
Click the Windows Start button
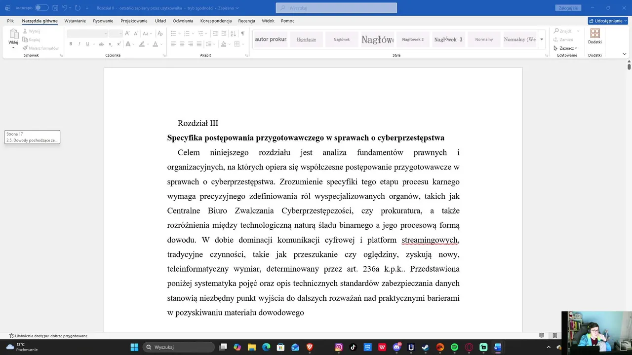(x=134, y=347)
